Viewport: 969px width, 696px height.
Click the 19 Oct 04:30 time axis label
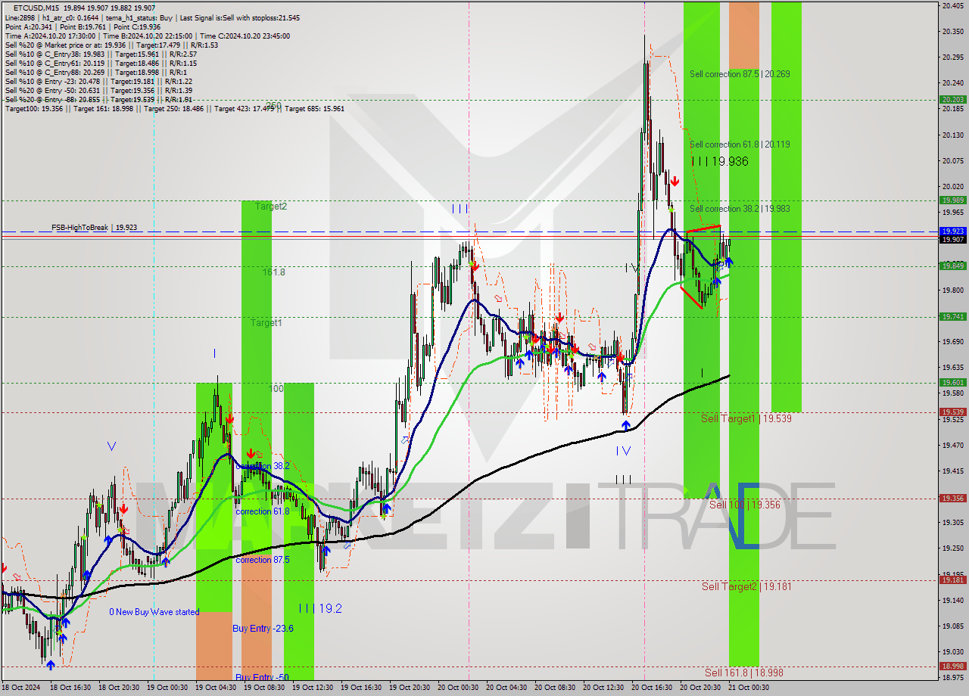point(216,688)
